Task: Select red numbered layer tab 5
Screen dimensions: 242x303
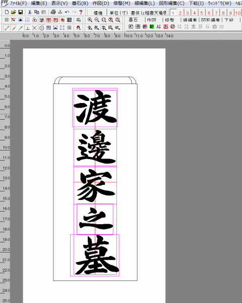Action: (x=202, y=13)
